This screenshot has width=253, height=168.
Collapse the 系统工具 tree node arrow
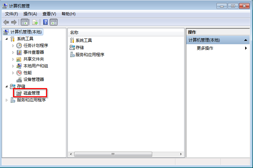[x=6, y=39]
